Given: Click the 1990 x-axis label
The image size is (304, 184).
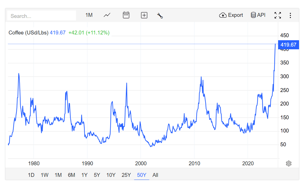Looking at the screenshot, I should [87, 163].
